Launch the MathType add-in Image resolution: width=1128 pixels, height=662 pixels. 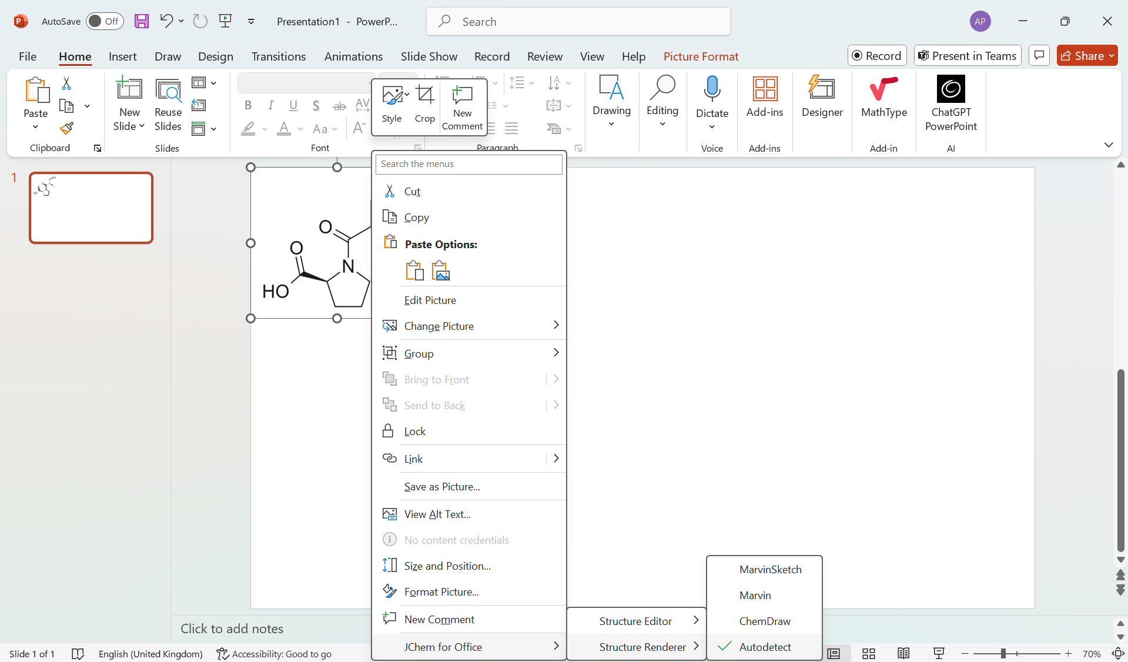(x=883, y=101)
